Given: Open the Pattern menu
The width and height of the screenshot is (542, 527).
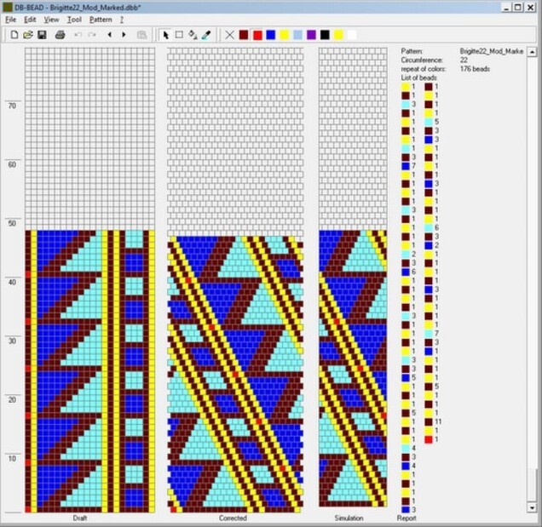Looking at the screenshot, I should pyautogui.click(x=100, y=19).
